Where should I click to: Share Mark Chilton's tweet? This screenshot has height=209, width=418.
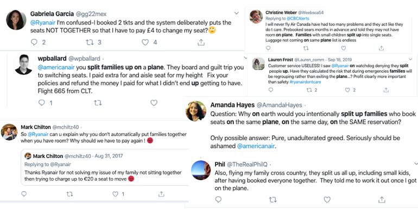tap(161, 194)
